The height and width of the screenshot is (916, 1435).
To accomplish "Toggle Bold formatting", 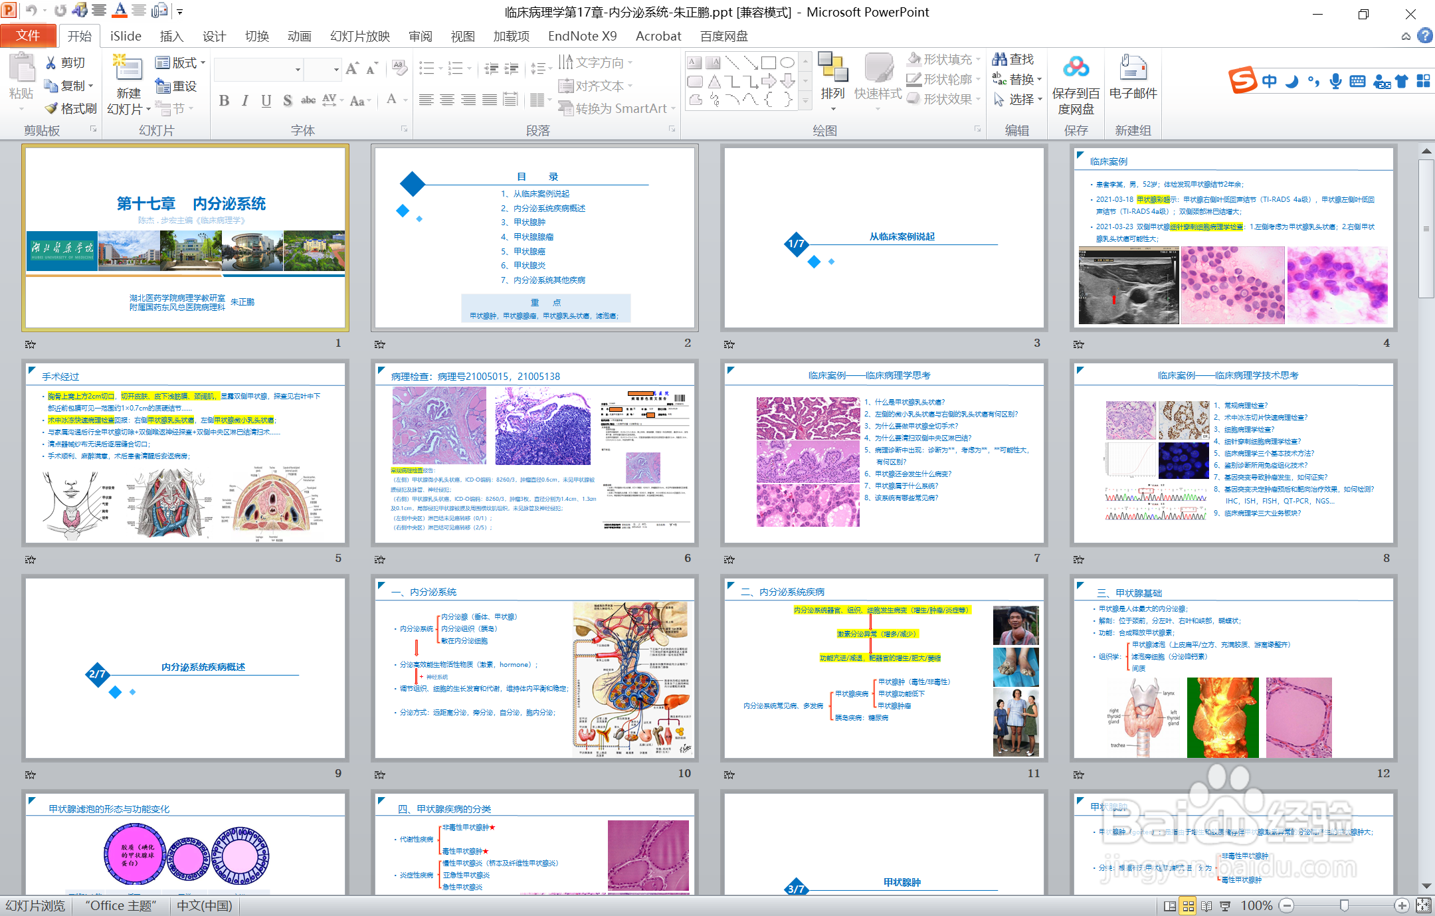I will pos(224,100).
